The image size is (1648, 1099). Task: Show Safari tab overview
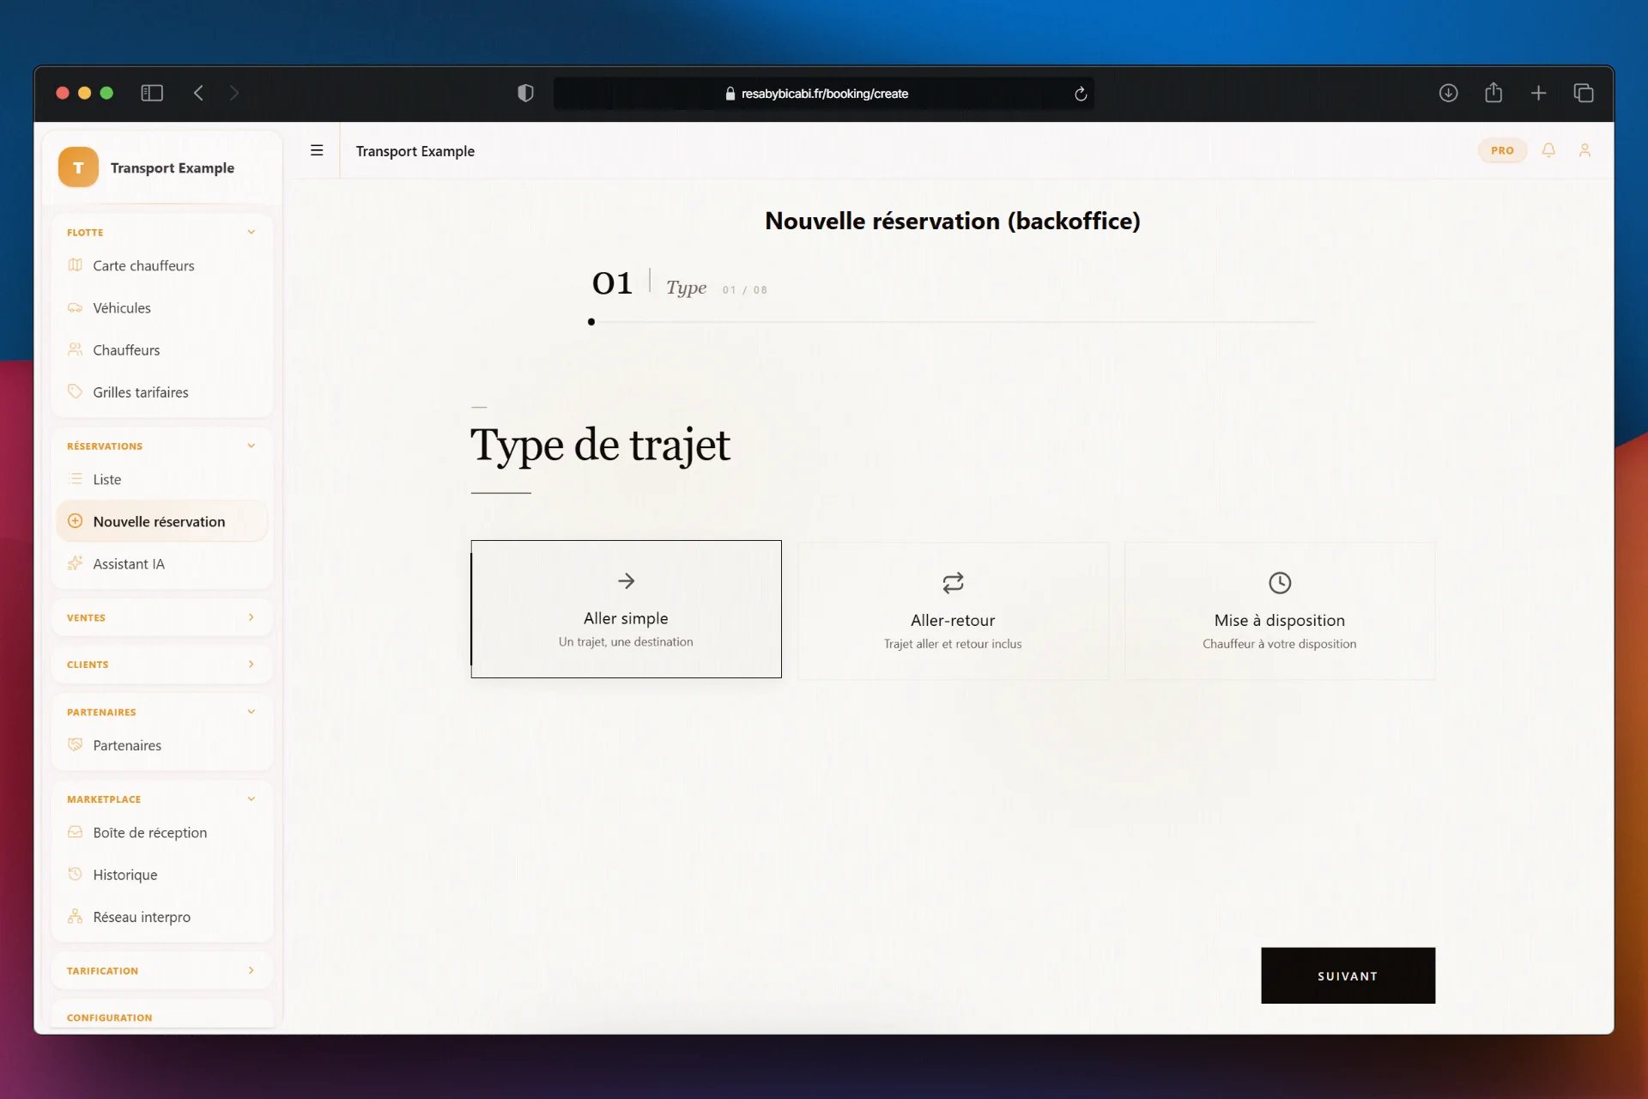[x=1584, y=93]
